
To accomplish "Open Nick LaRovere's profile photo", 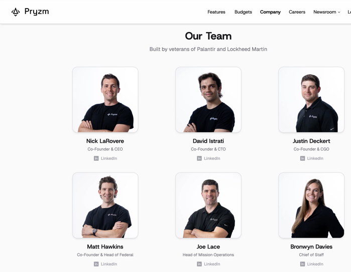I will [x=105, y=100].
